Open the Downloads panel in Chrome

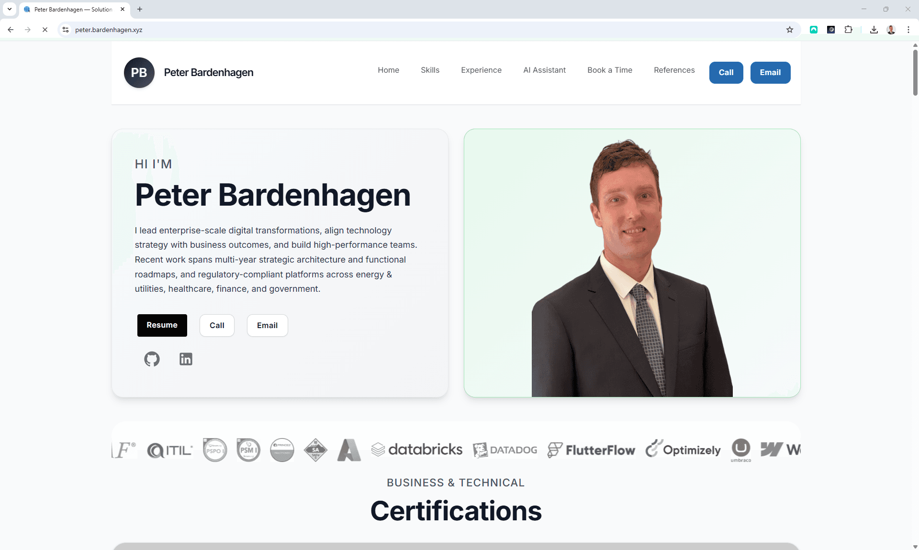[874, 30]
